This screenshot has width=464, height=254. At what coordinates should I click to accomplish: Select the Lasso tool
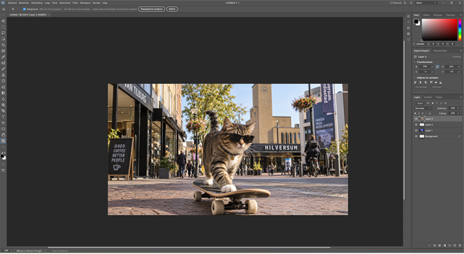point(3,33)
